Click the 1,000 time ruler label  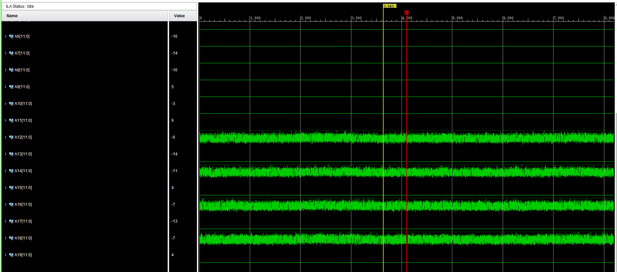(x=255, y=18)
